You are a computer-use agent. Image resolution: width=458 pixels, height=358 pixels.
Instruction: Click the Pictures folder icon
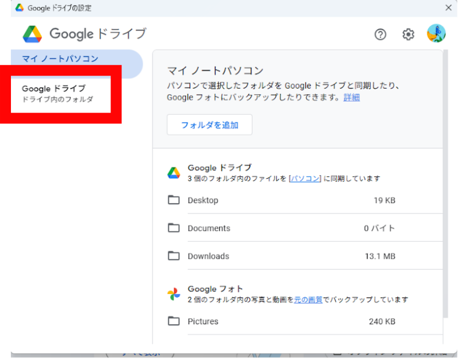click(x=174, y=321)
